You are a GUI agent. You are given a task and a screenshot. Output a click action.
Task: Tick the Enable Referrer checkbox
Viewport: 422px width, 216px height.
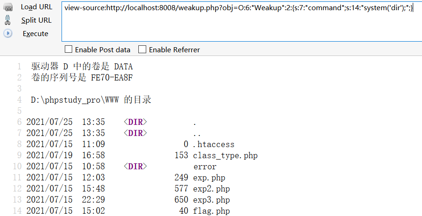[143, 49]
